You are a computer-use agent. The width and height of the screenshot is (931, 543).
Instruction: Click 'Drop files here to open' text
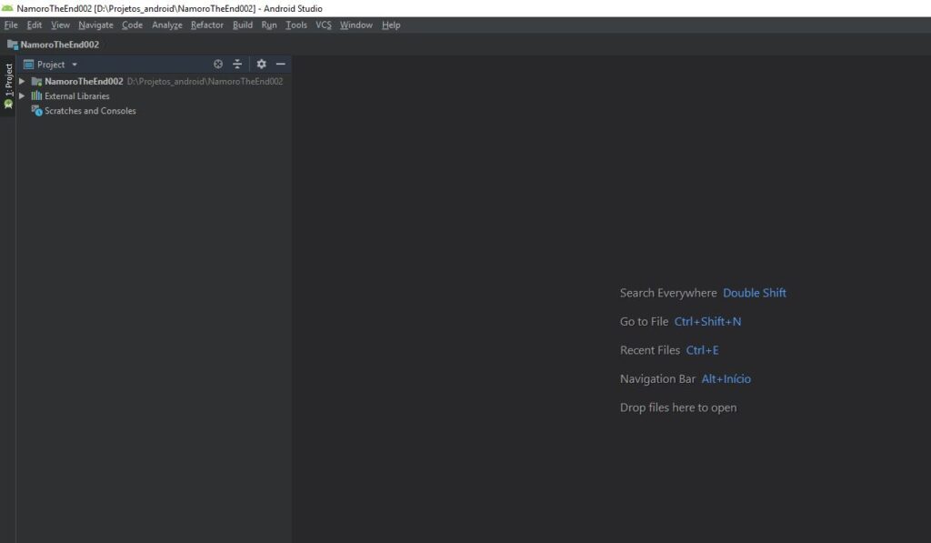[x=678, y=407]
